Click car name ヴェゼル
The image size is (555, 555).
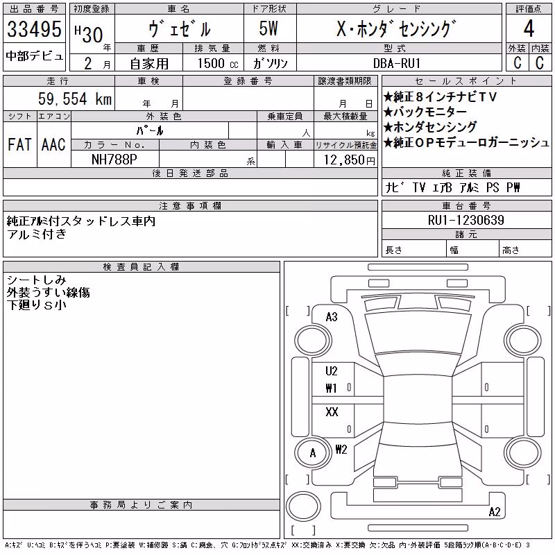[x=180, y=28]
